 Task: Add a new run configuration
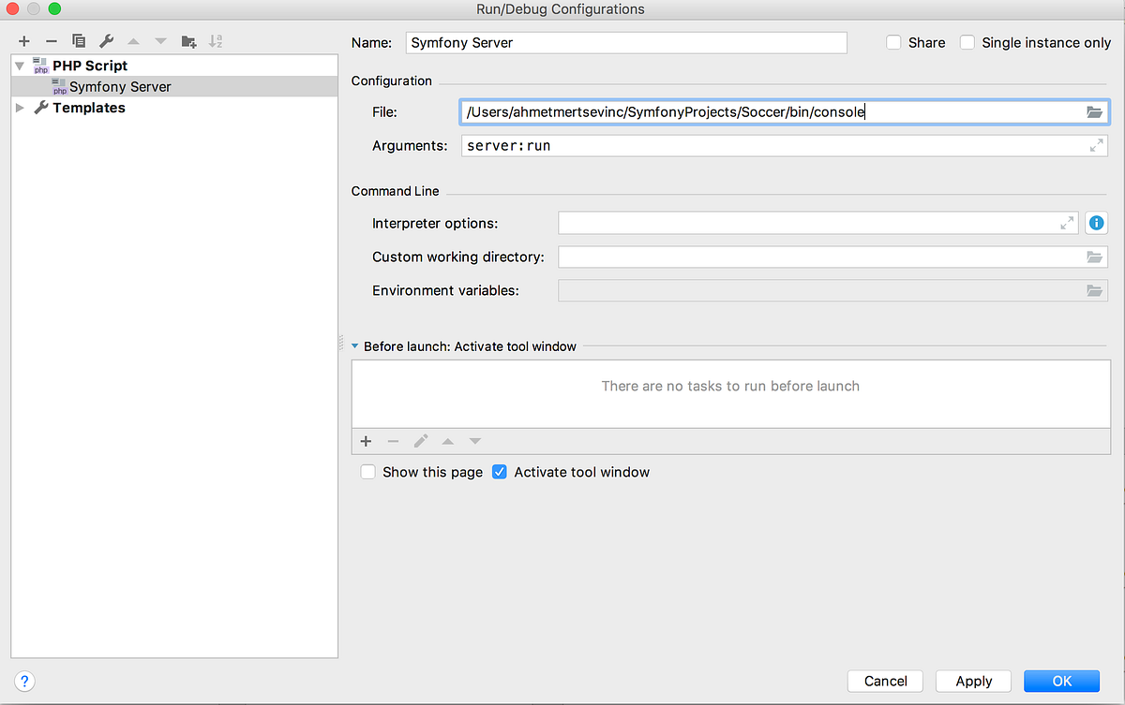point(23,41)
